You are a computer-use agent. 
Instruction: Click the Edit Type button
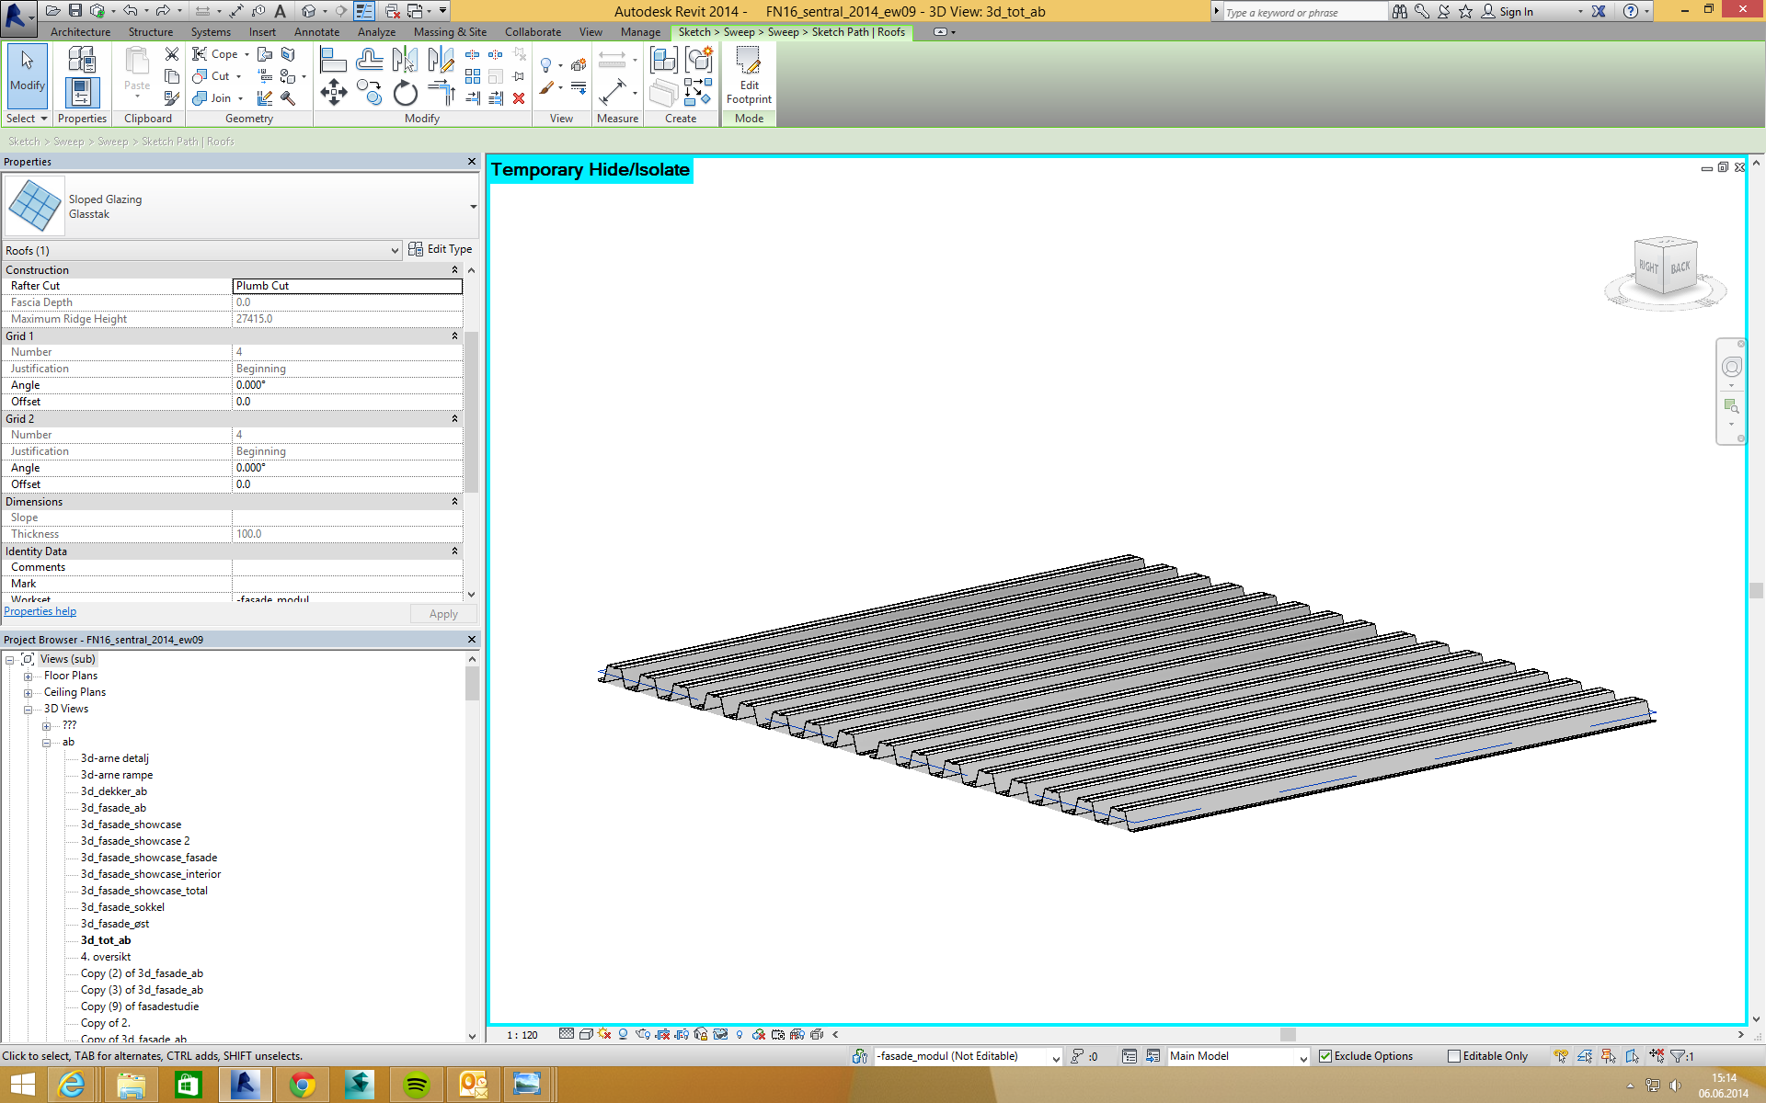[441, 249]
